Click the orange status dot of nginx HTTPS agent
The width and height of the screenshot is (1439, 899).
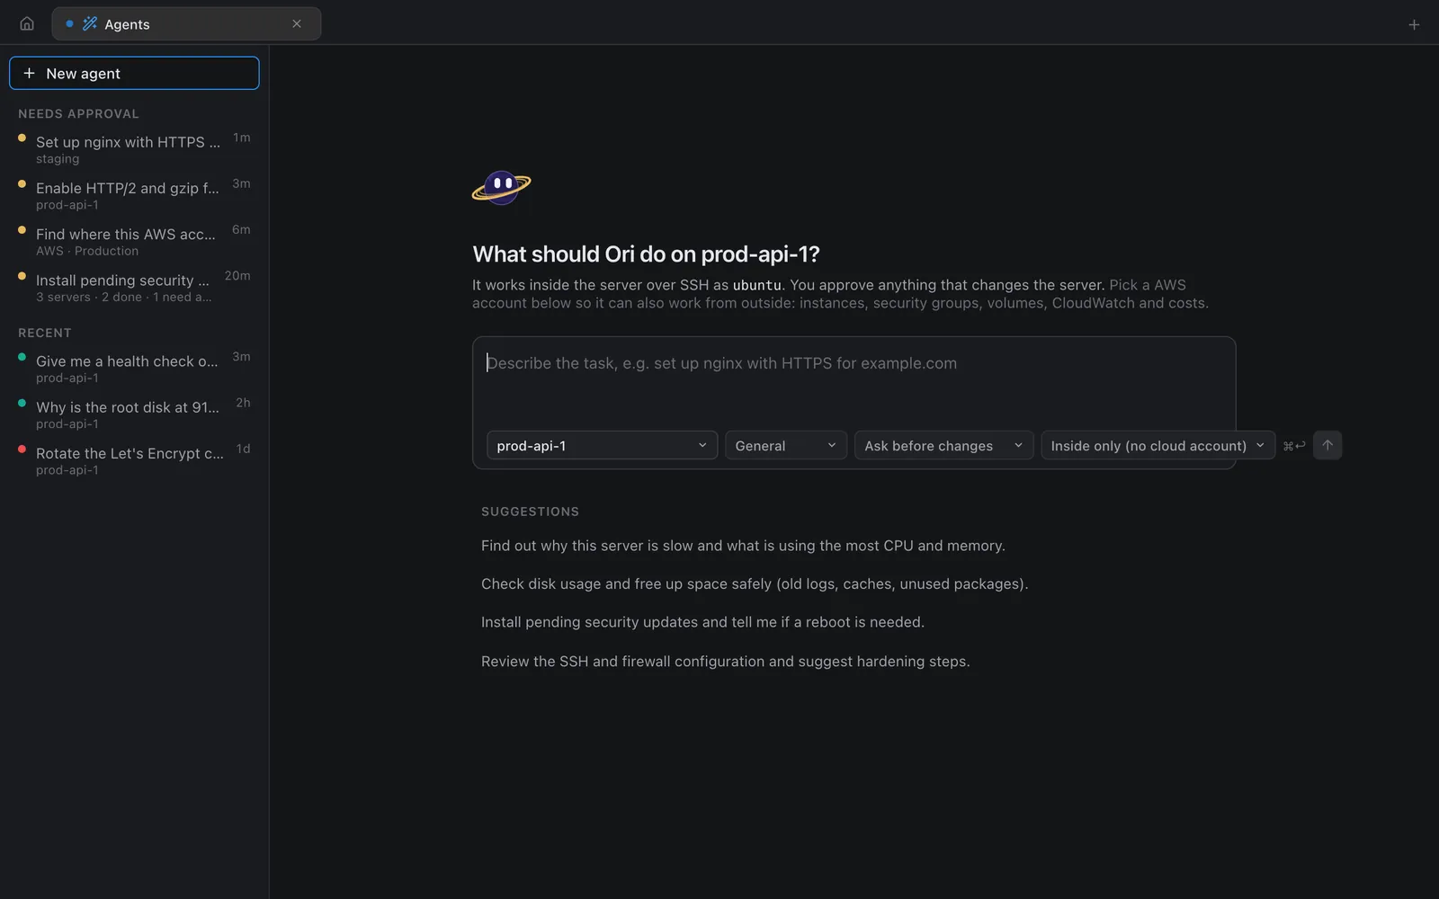click(x=22, y=138)
